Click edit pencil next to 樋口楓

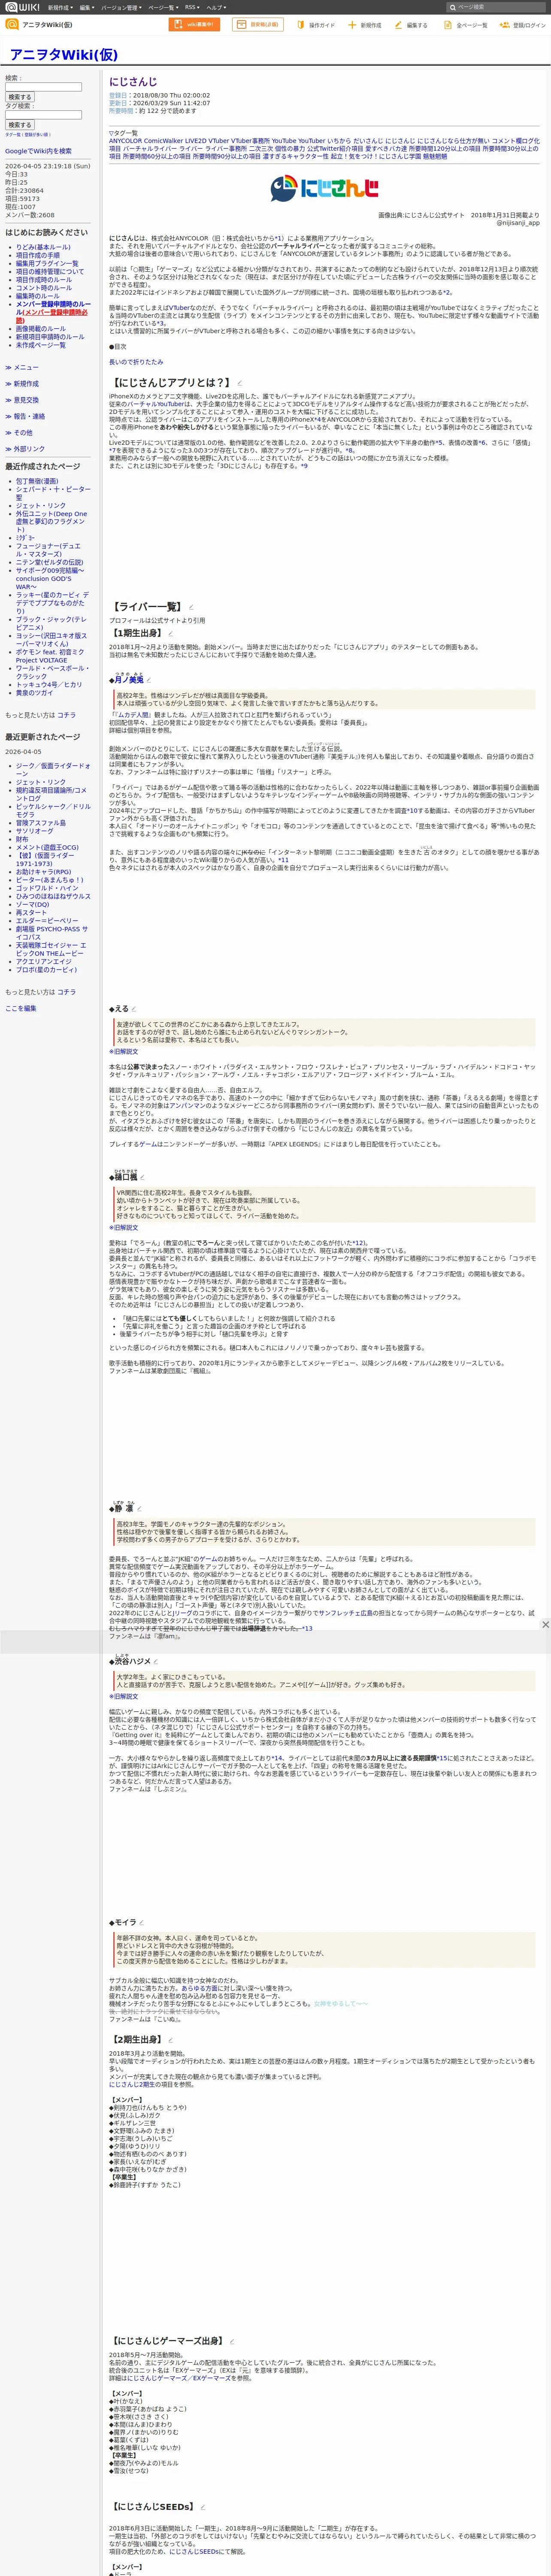(143, 1177)
